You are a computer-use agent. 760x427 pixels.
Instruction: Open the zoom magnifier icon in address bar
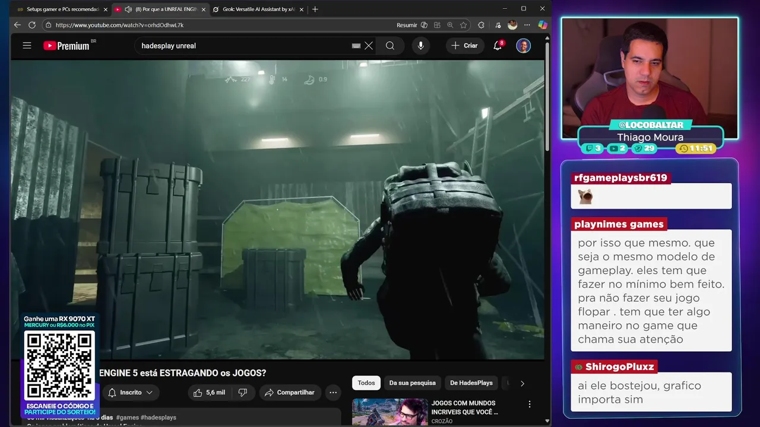pos(450,25)
